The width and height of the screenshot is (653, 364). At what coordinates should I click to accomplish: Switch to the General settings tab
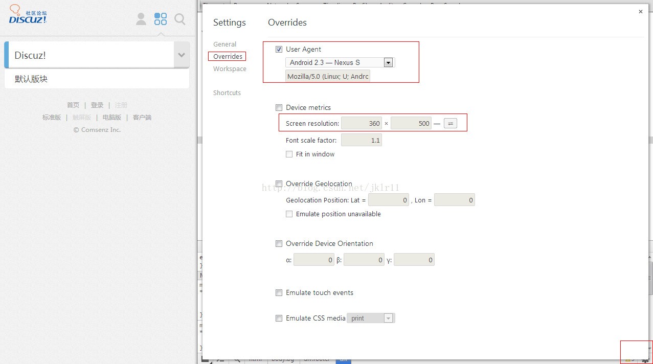pyautogui.click(x=224, y=44)
